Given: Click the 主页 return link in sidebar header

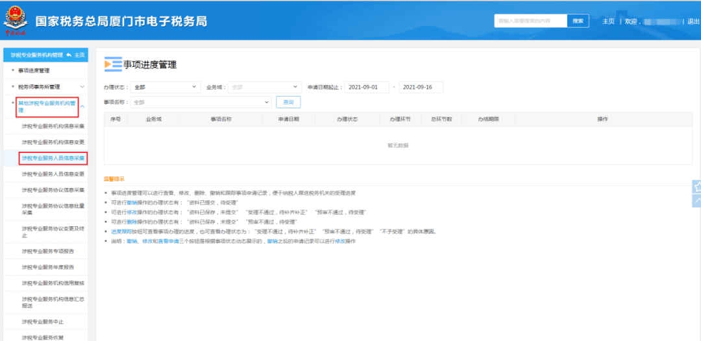Looking at the screenshot, I should pos(75,55).
